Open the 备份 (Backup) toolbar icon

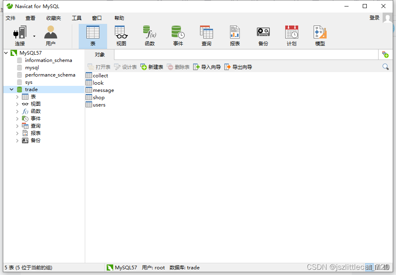pyautogui.click(x=263, y=35)
